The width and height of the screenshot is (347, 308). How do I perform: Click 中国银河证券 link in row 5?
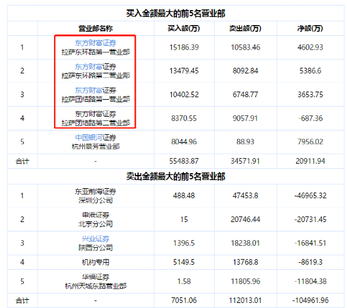click(x=95, y=137)
